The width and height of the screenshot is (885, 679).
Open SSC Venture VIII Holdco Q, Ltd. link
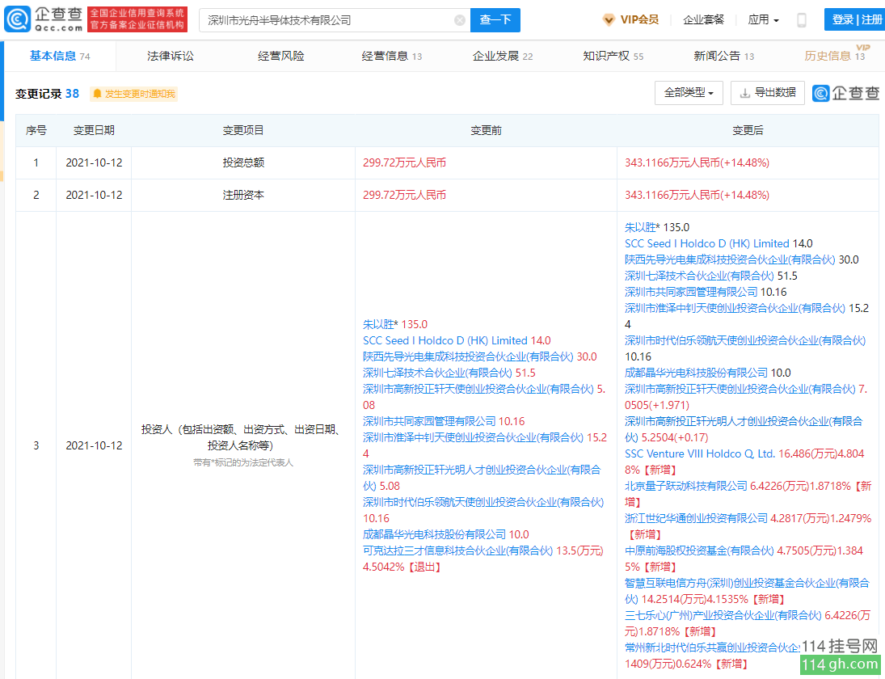(700, 453)
